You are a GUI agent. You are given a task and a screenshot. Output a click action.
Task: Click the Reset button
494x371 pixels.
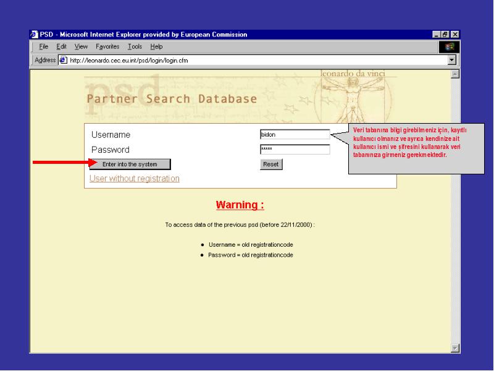click(271, 164)
